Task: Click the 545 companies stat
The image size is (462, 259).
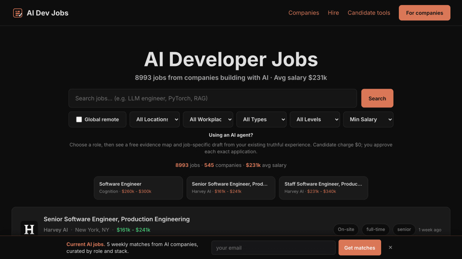Action: (222, 165)
